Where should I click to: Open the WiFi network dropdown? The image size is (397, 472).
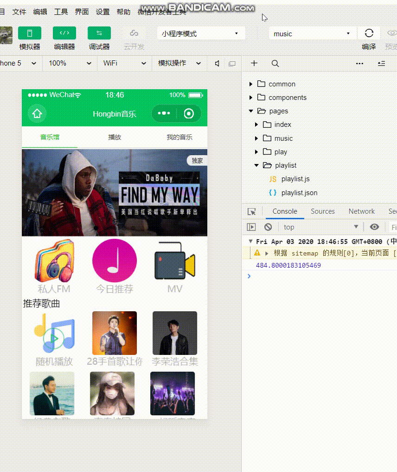pyautogui.click(x=124, y=63)
